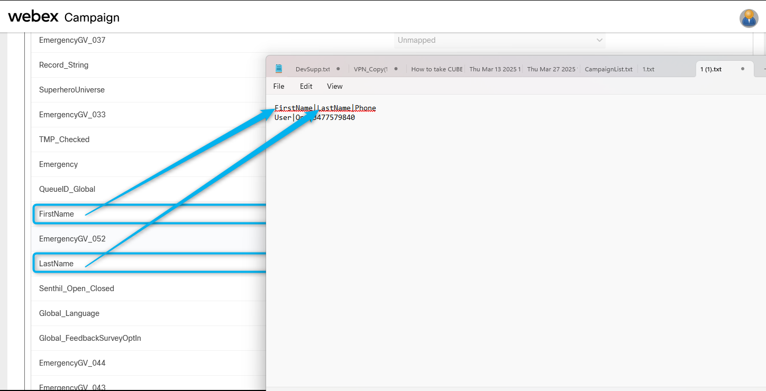Open the How to take CUBE tab

click(436, 69)
